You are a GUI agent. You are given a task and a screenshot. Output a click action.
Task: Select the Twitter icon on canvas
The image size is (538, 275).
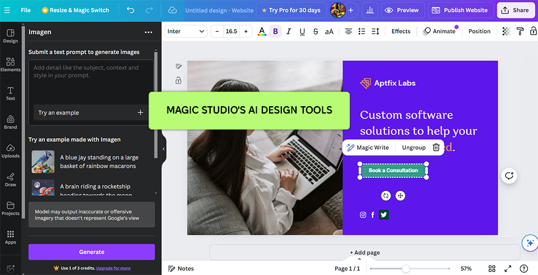[x=383, y=215]
